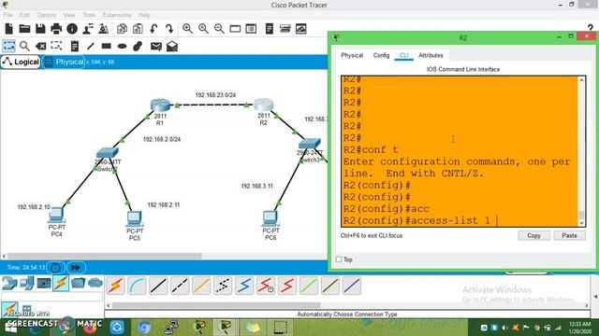Click the Copy icon in the main toolbar
The image size is (599, 336).
click(x=122, y=29)
